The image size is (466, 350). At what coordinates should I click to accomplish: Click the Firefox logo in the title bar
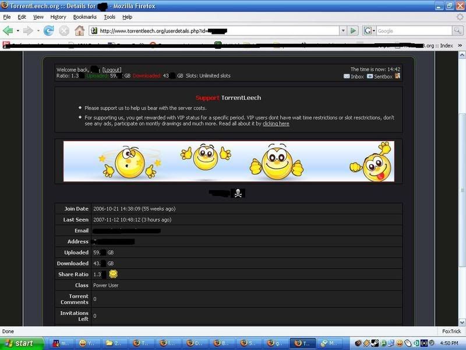(4, 5)
